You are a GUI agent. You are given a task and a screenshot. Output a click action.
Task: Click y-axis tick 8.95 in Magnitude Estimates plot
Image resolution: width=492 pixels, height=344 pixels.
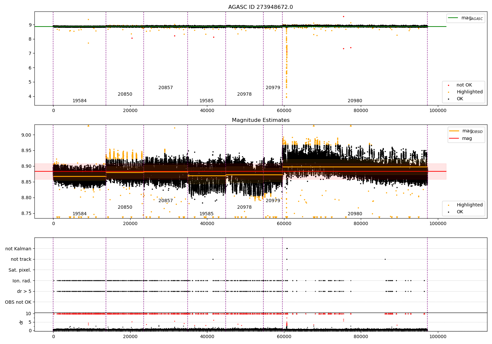(26, 151)
